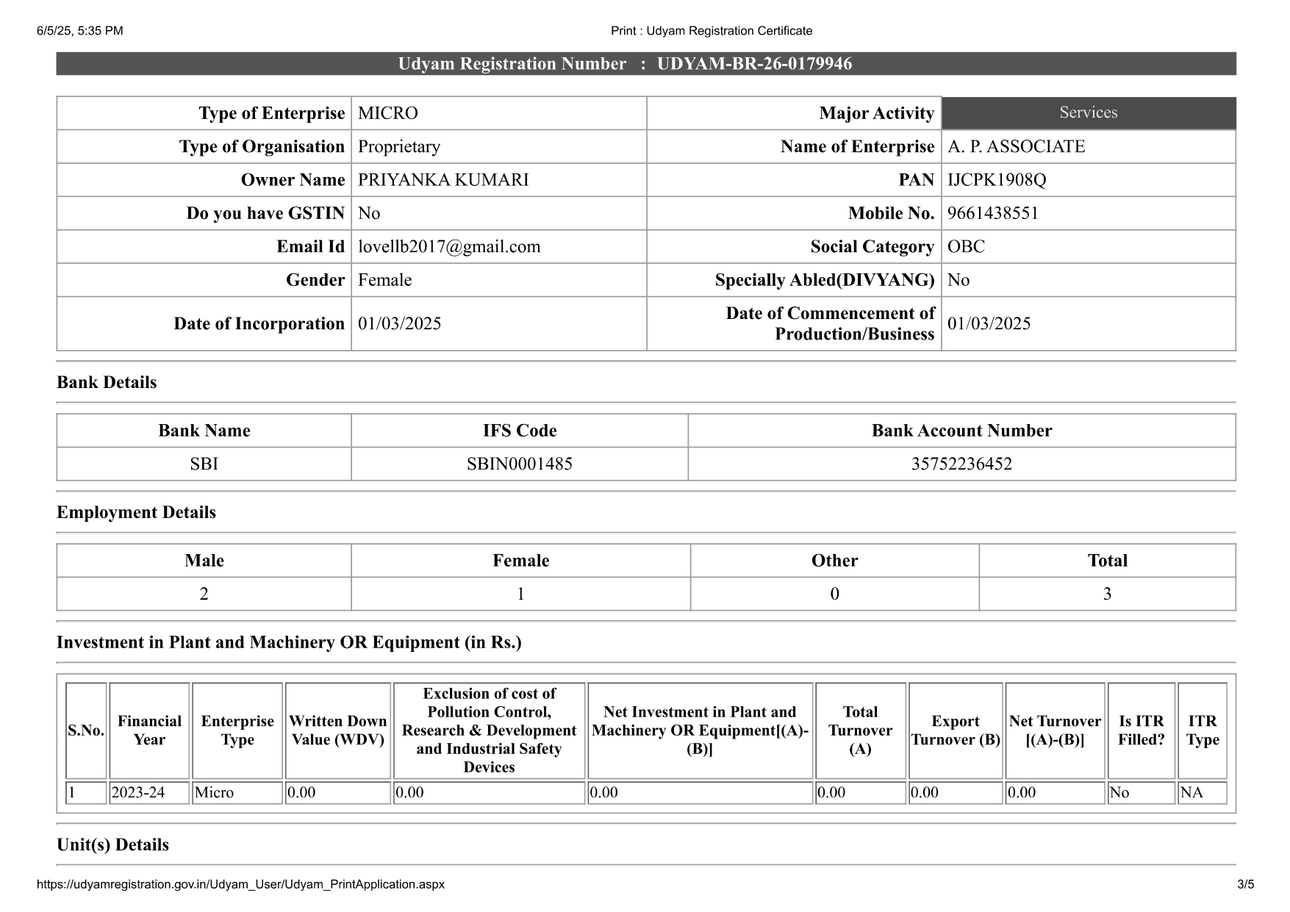Screen dimensions: 1290x912
Task: Click the Social Category value OBC
Action: tap(966, 247)
